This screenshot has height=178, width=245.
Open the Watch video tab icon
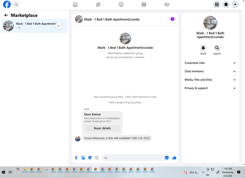tap(121, 4)
